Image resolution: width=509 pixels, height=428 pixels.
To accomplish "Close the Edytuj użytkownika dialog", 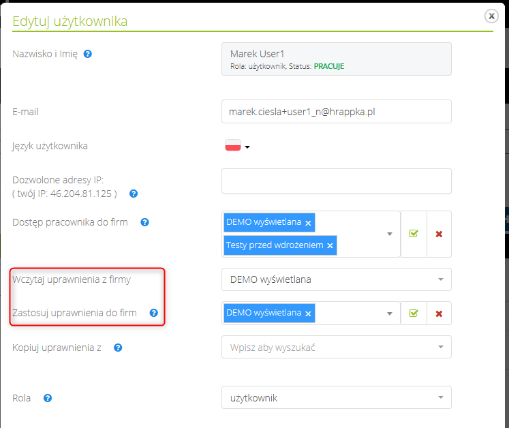I will pyautogui.click(x=490, y=16).
